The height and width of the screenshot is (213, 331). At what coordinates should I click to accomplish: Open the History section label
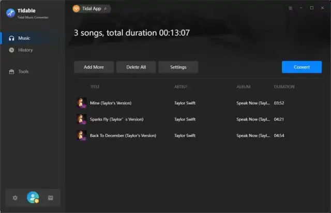click(25, 50)
